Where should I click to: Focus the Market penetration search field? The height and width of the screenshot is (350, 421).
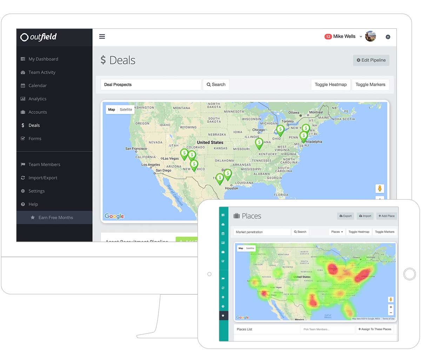[262, 232]
